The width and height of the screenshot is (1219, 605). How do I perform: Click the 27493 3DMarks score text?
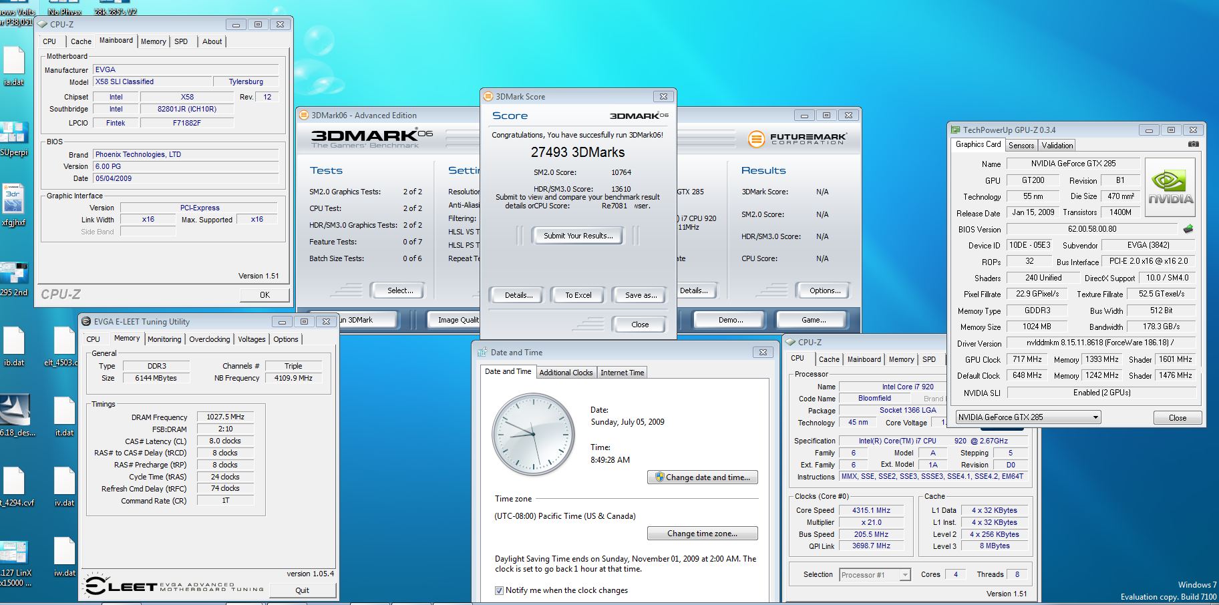coord(578,152)
